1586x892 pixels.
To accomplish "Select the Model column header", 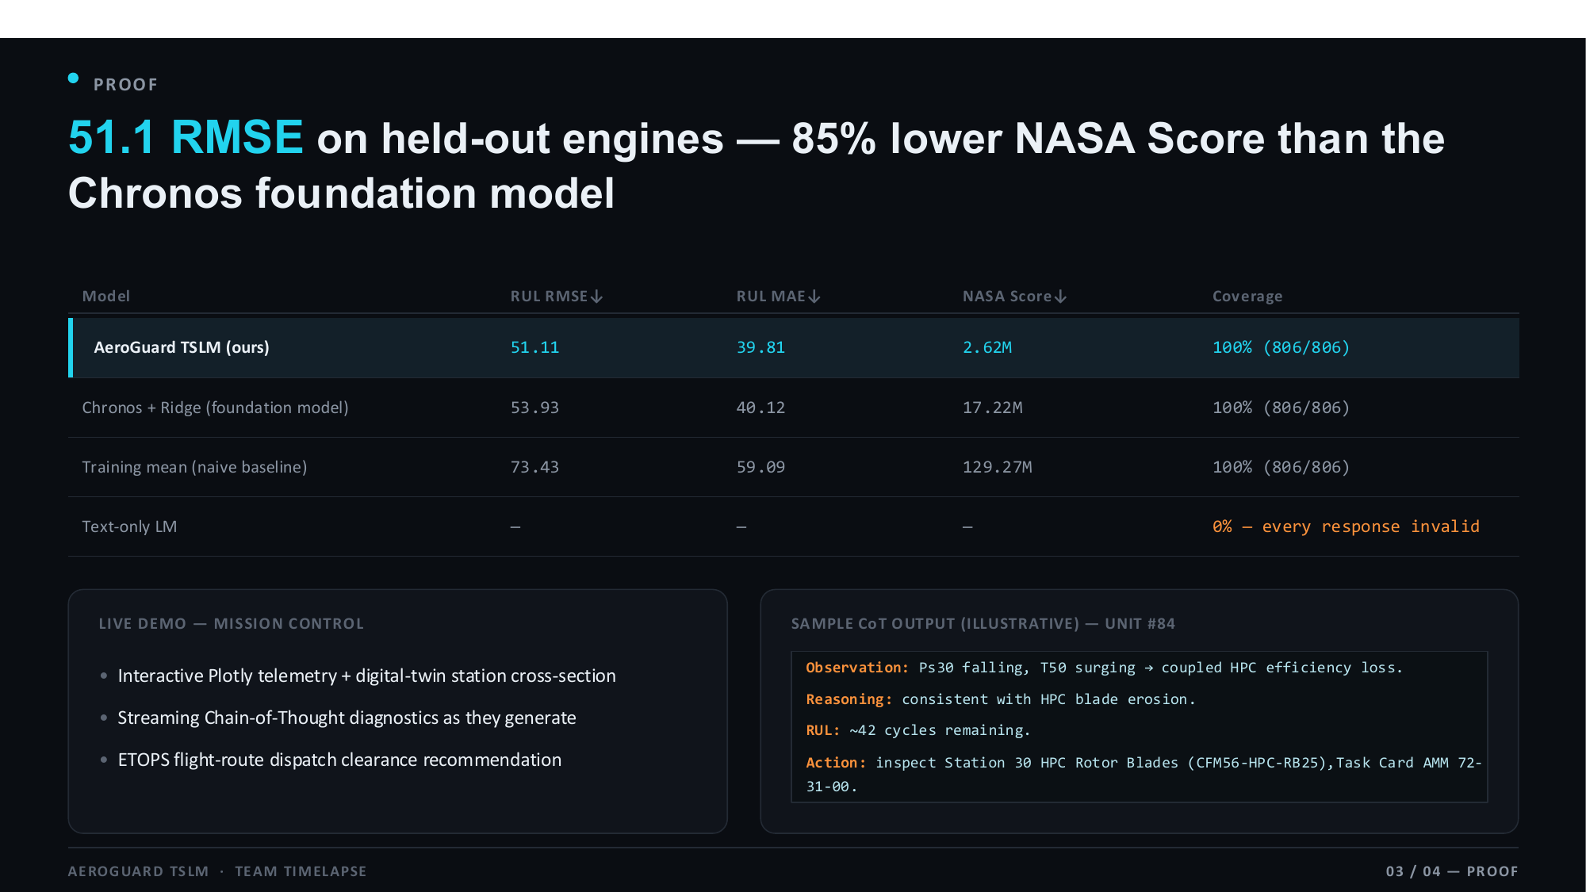I will click(106, 296).
